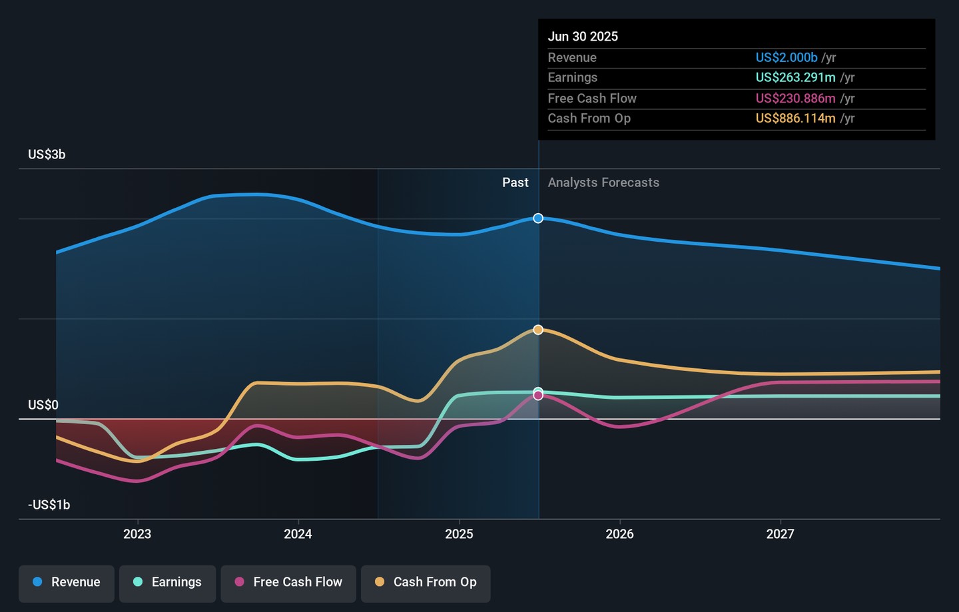The height and width of the screenshot is (612, 959).
Task: Click the Jun 30 2025 tooltip date
Action: (583, 37)
